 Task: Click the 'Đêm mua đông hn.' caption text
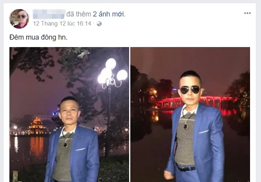(x=38, y=37)
